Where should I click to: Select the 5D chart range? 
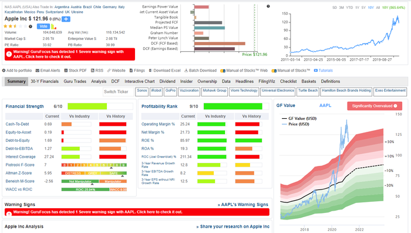(x=335, y=8)
